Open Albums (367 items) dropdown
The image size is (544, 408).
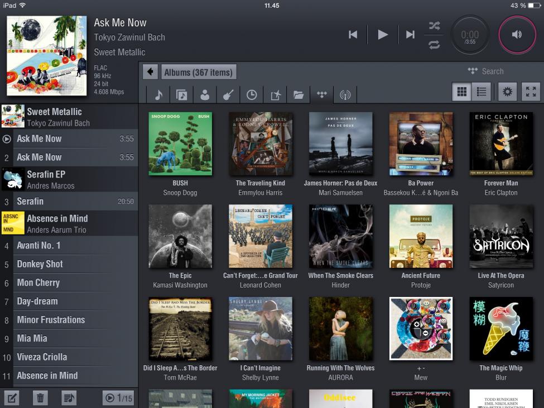click(x=199, y=72)
